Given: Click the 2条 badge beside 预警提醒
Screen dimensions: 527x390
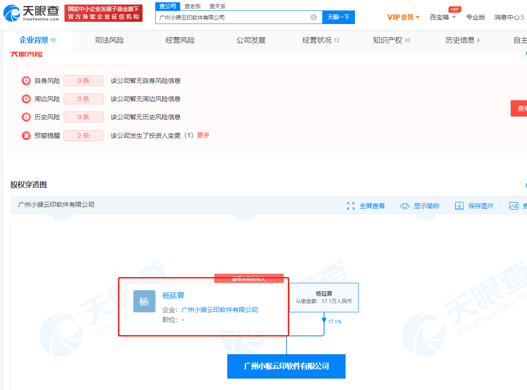Looking at the screenshot, I should (84, 135).
